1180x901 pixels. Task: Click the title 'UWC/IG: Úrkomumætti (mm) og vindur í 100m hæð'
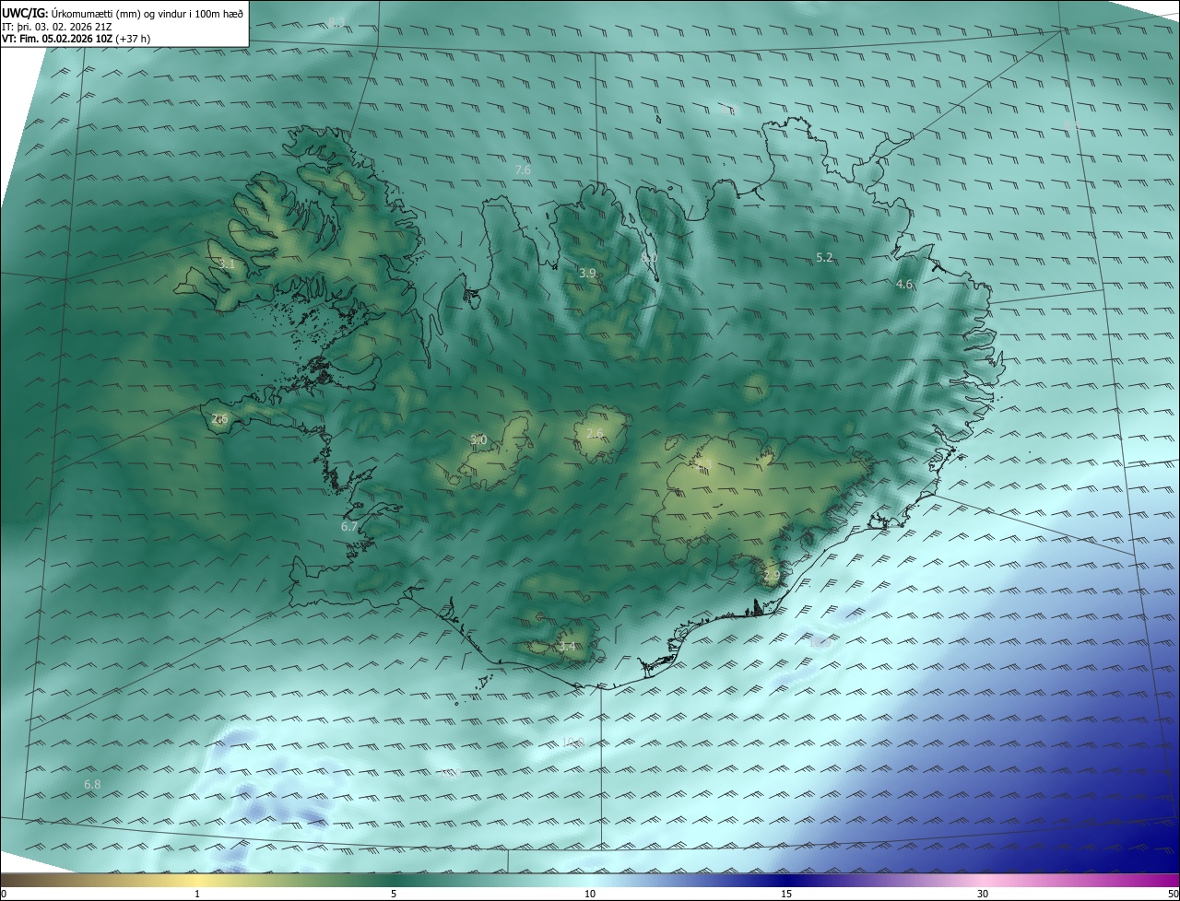(123, 13)
